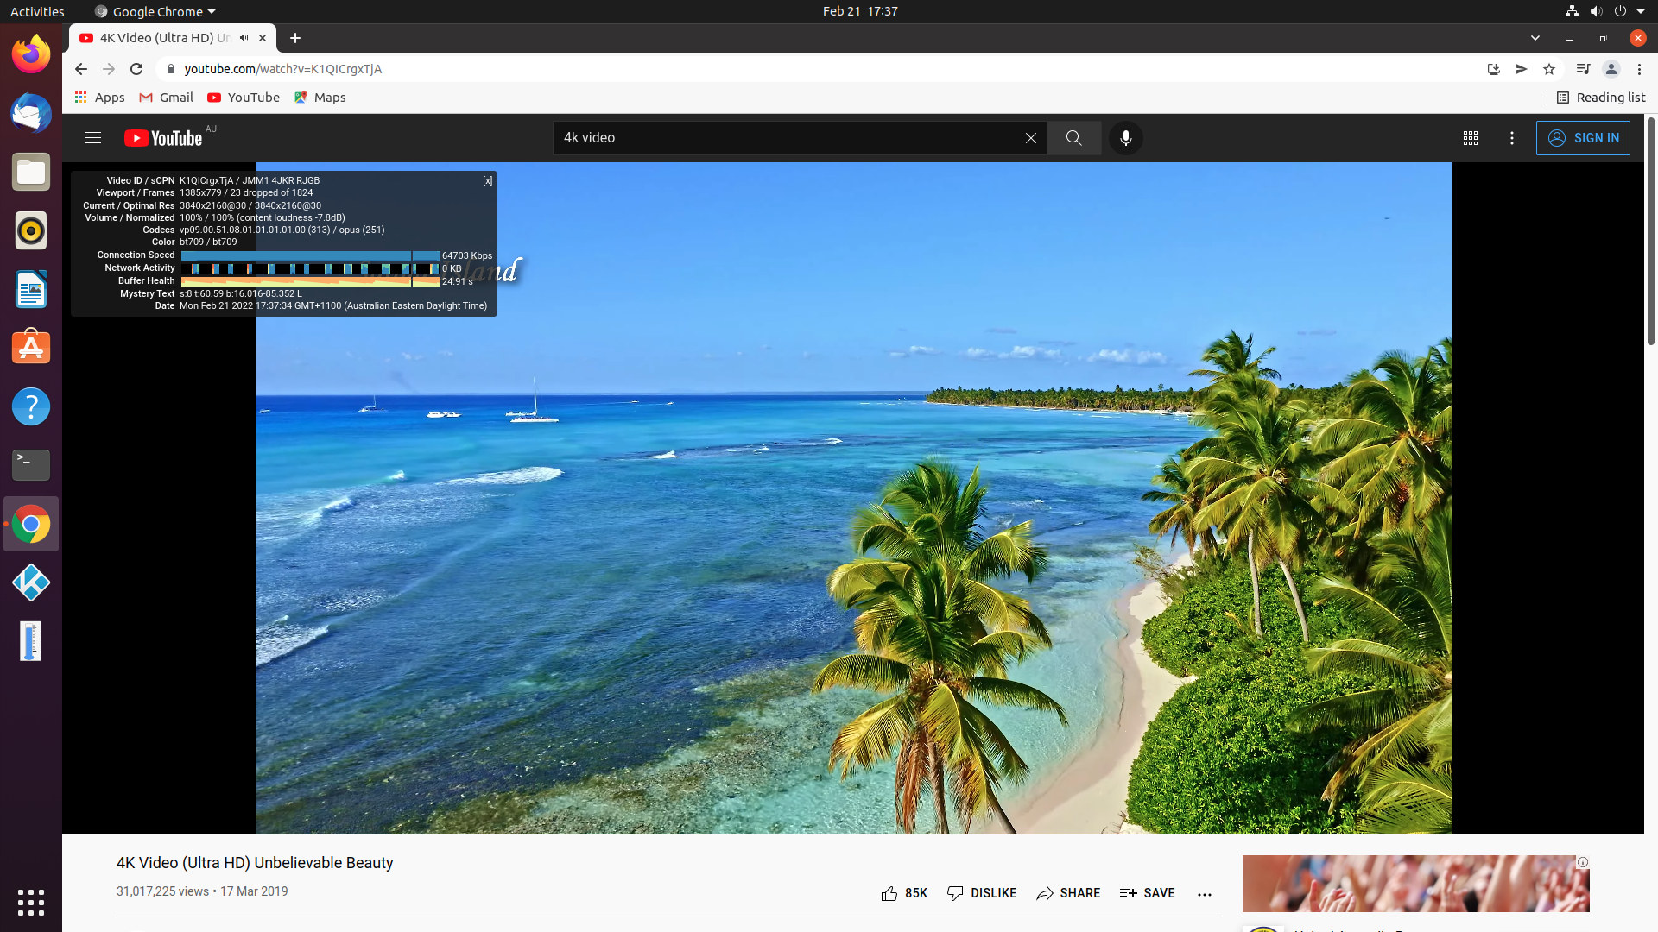
Task: Open the clock calendar Feb 21 17:37
Action: [x=860, y=11]
